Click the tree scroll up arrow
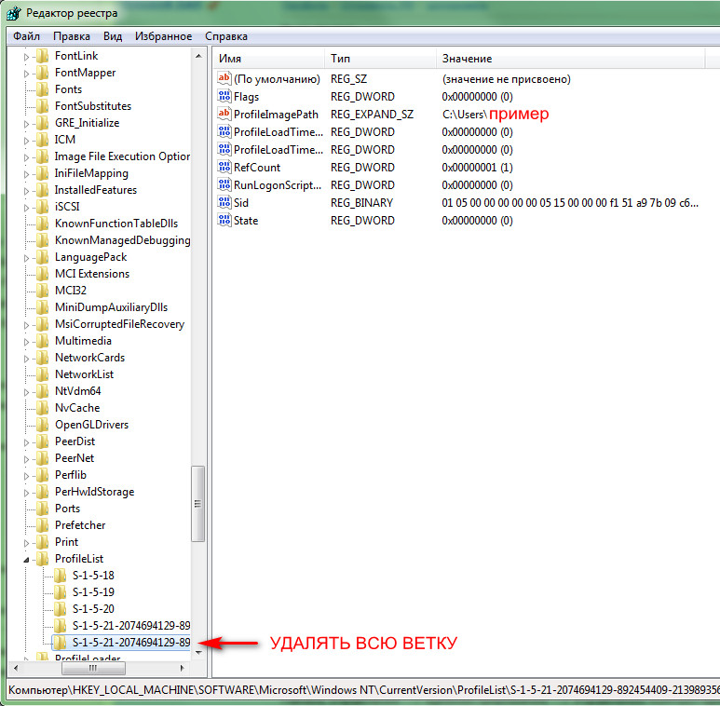The height and width of the screenshot is (706, 720). pyautogui.click(x=198, y=56)
